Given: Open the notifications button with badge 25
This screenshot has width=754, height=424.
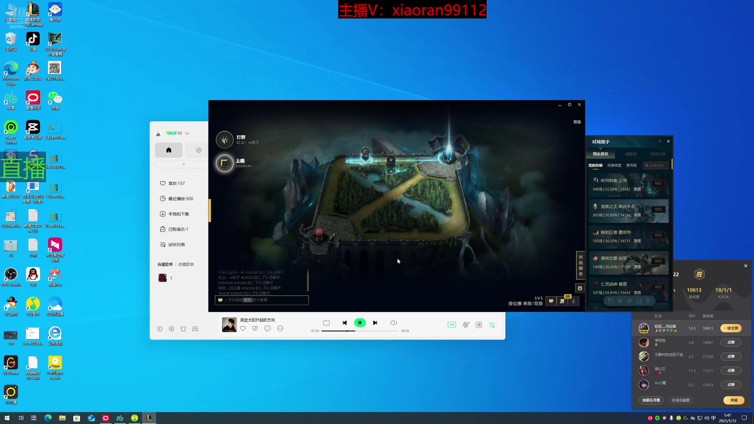Looking at the screenshot, I should point(562,301).
